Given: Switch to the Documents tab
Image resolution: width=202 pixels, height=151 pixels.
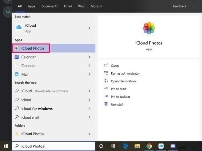Looking at the screenshot, I should 49,6.
